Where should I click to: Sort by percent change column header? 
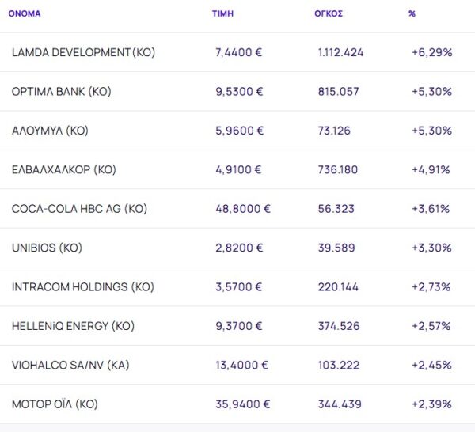click(412, 14)
